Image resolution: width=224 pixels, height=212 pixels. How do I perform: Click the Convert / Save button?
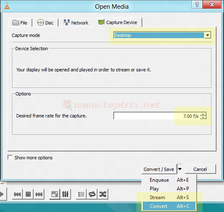(159, 169)
